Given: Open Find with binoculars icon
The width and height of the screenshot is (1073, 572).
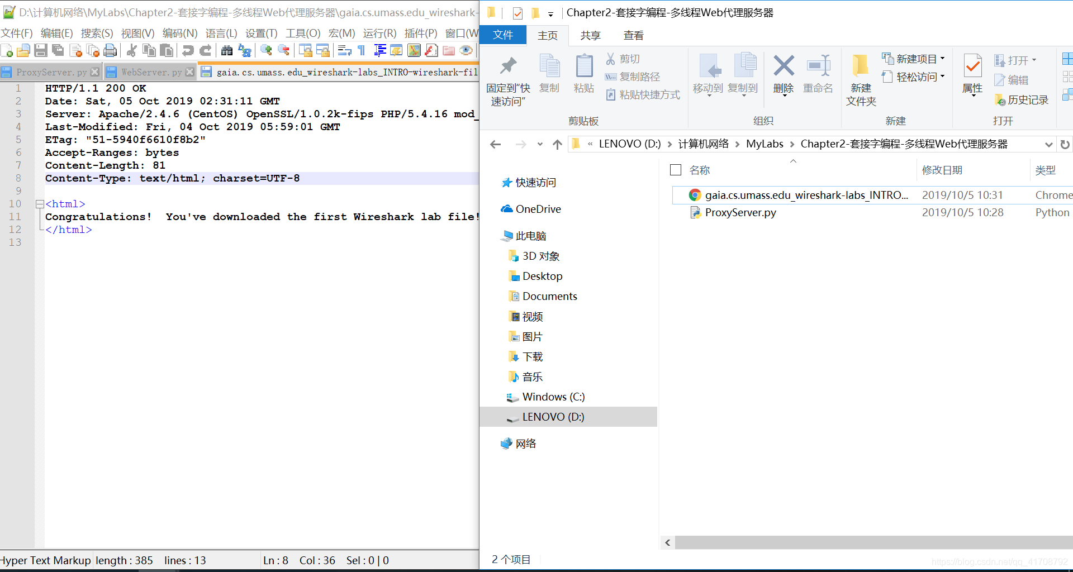Looking at the screenshot, I should (226, 51).
